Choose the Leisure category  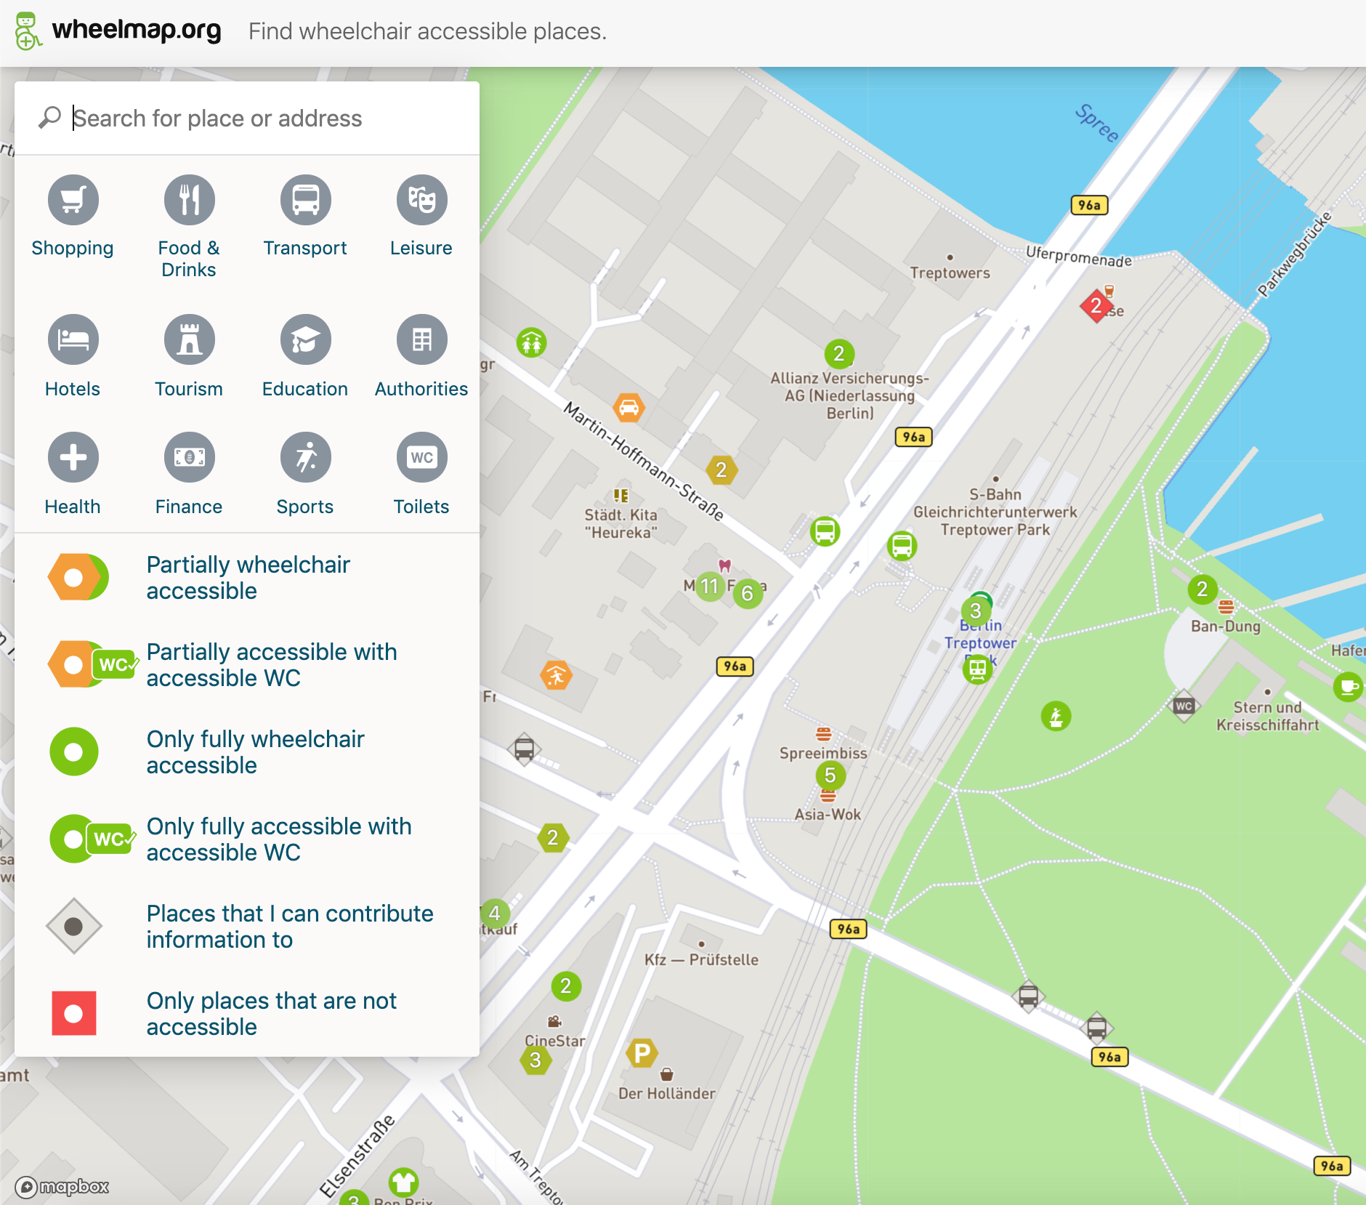[x=421, y=199]
